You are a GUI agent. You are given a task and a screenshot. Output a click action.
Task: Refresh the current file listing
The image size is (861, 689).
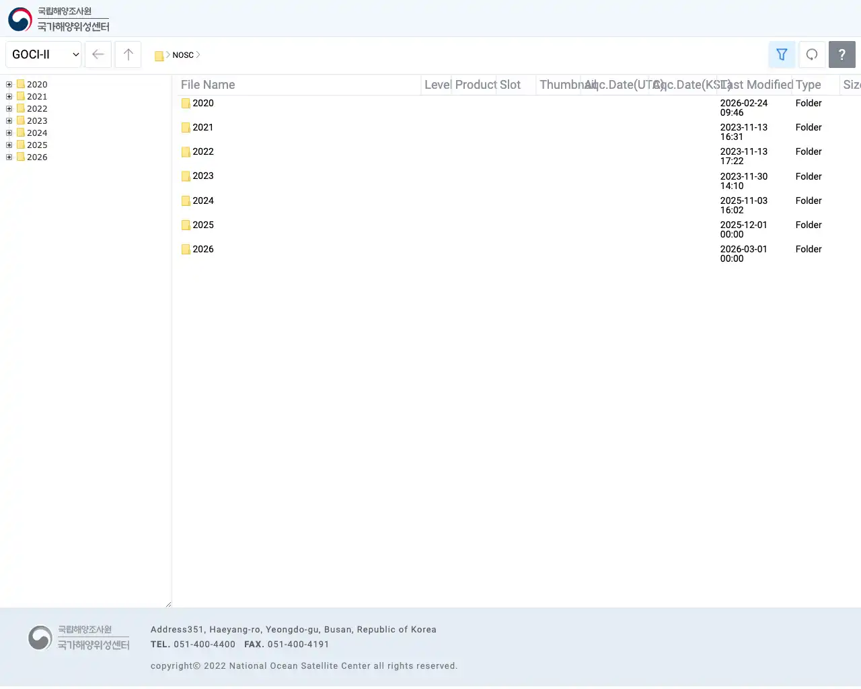pos(812,55)
